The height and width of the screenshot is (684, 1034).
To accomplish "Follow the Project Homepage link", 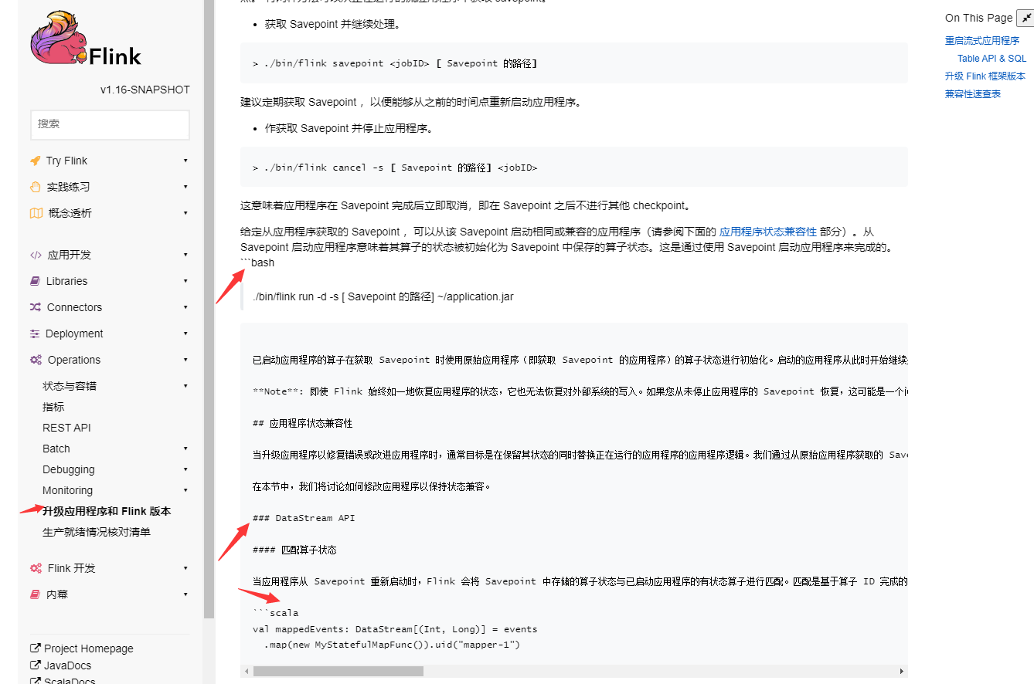I will [x=88, y=648].
